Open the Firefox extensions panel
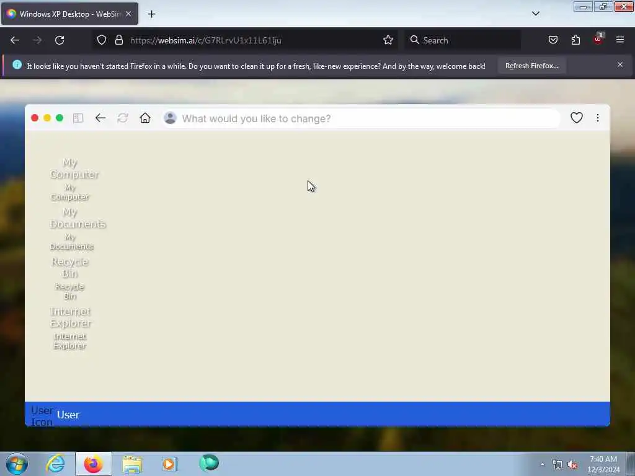The width and height of the screenshot is (635, 476). [x=575, y=40]
